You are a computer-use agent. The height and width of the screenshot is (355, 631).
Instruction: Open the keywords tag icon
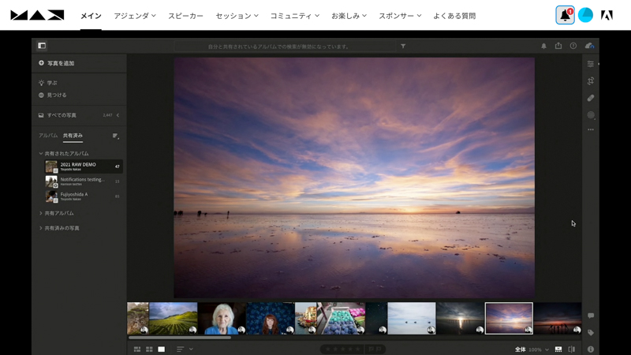click(x=590, y=332)
